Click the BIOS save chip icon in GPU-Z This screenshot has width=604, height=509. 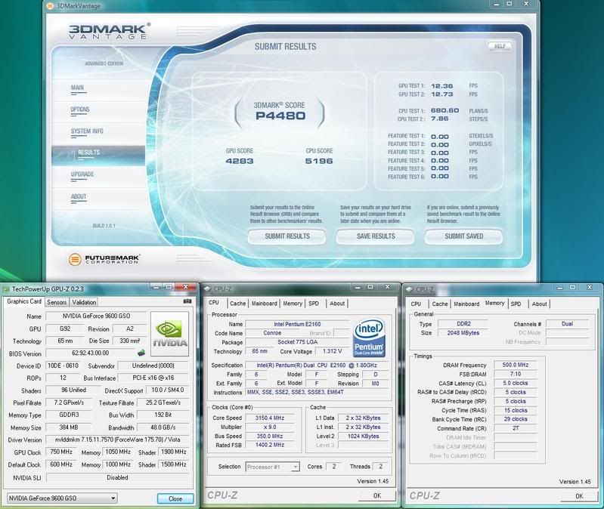pyautogui.click(x=141, y=353)
